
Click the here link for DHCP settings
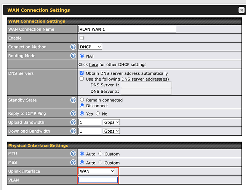tap(94, 65)
